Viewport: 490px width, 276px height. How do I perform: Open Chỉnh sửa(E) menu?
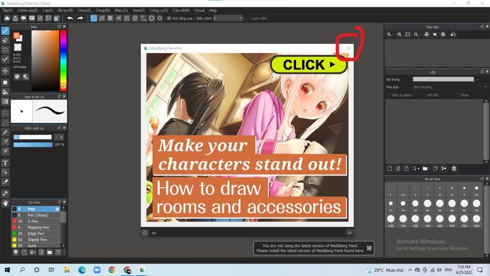[x=27, y=11]
